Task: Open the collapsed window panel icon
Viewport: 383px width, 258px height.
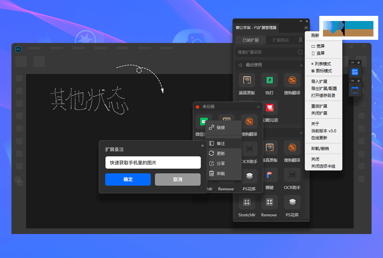Action: [x=355, y=90]
